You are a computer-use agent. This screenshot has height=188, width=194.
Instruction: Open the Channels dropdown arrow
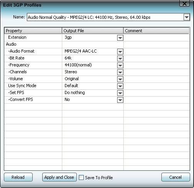[120, 73]
